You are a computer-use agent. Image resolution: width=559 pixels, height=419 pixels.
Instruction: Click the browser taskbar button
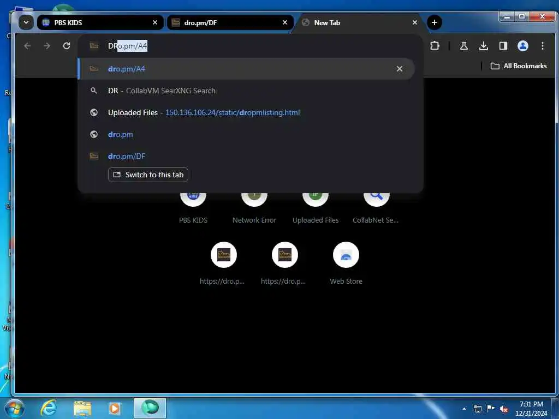[x=150, y=408]
